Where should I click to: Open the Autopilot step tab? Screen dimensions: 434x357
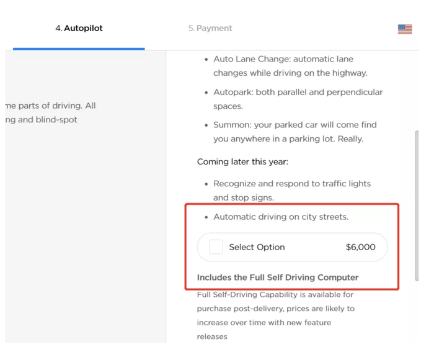coord(79,29)
